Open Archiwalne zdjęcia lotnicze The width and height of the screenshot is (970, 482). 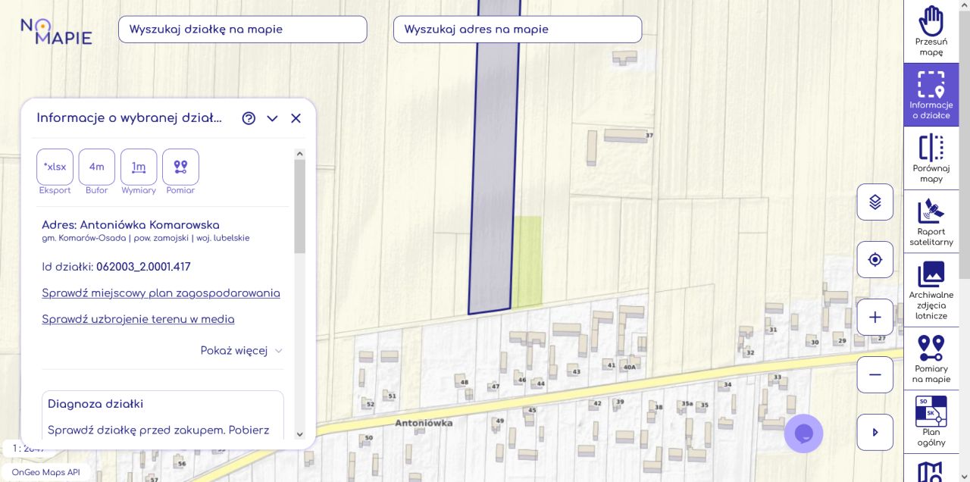pos(931,290)
